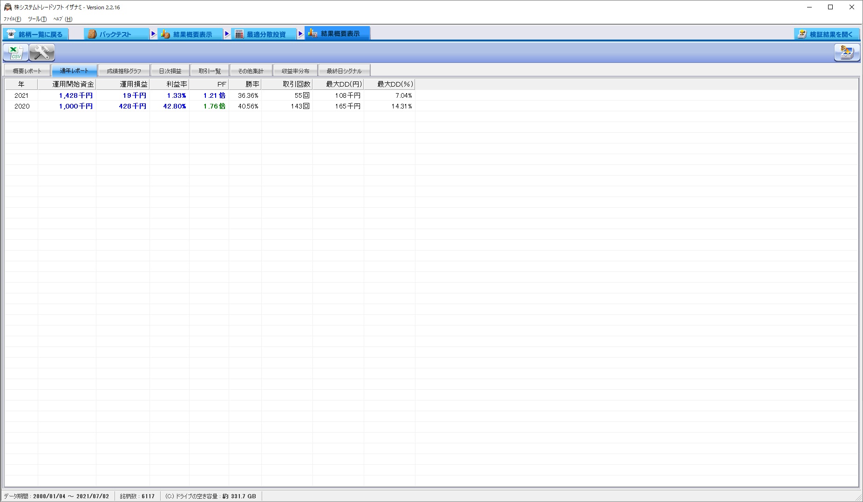Screen dimensions: 863x502
Task: Open the バックテスト backpack step
Action: [116, 34]
